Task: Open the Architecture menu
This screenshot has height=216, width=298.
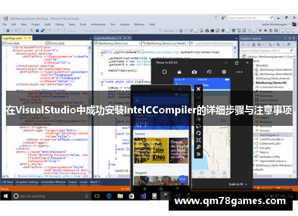Action: pyautogui.click(x=98, y=24)
